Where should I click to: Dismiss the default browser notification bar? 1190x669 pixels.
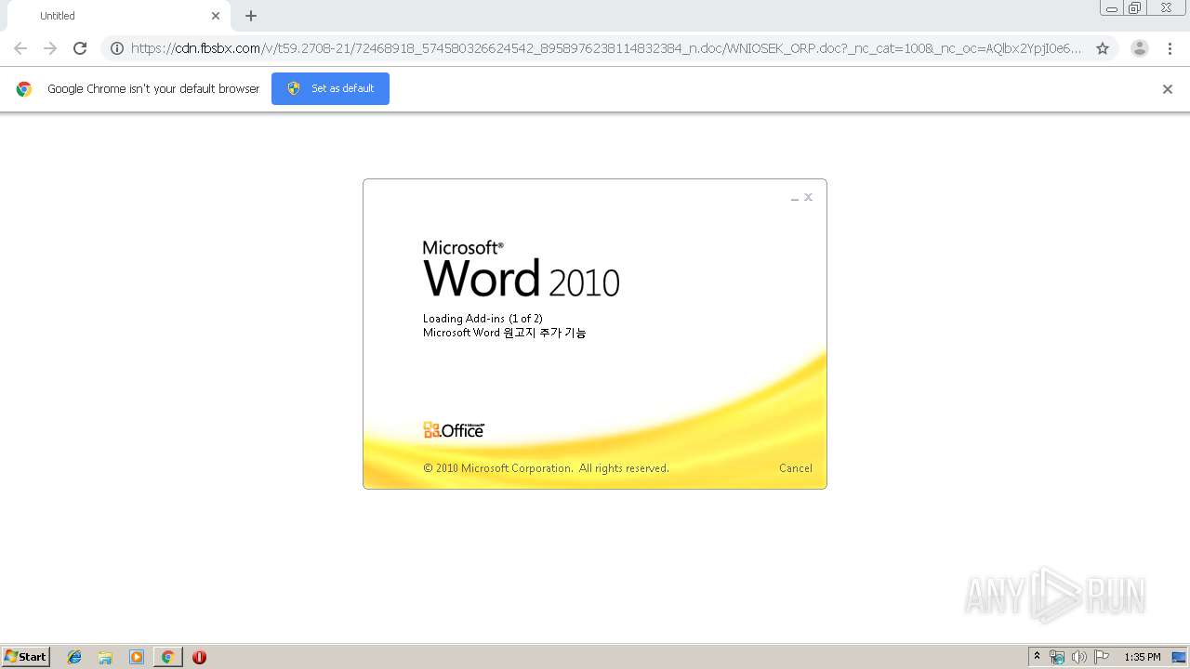[x=1168, y=89]
